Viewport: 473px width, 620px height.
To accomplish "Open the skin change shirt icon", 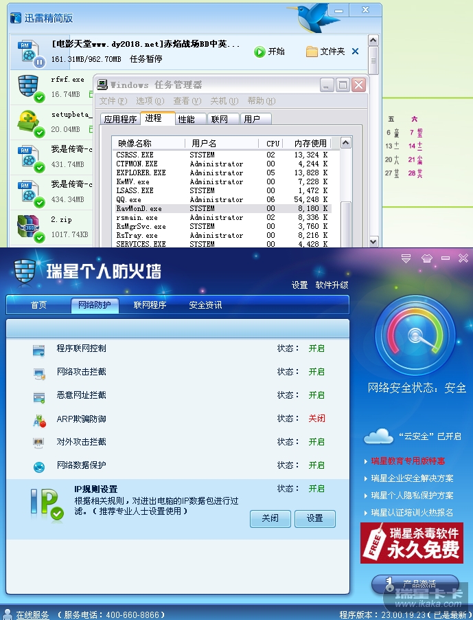I will [427, 258].
